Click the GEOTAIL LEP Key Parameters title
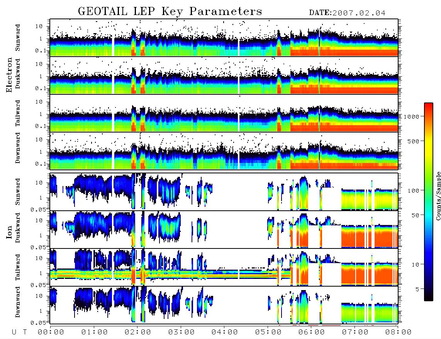441x339 pixels. 170,12
